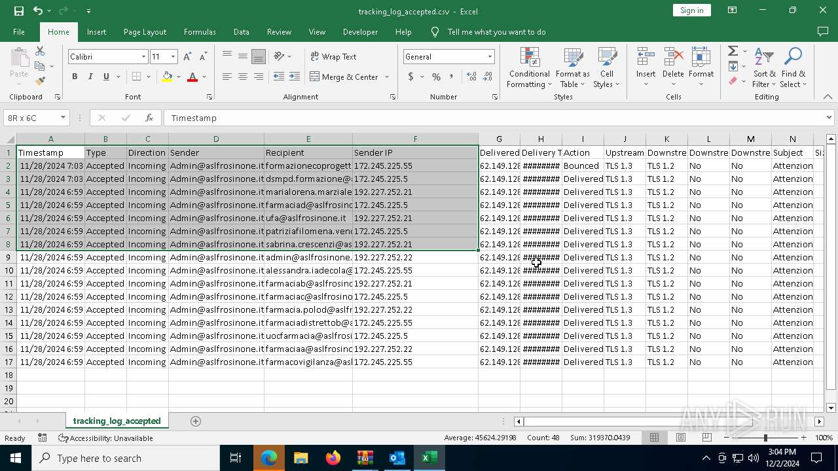Toggle Bold formatting
The width and height of the screenshot is (838, 471).
75,77
